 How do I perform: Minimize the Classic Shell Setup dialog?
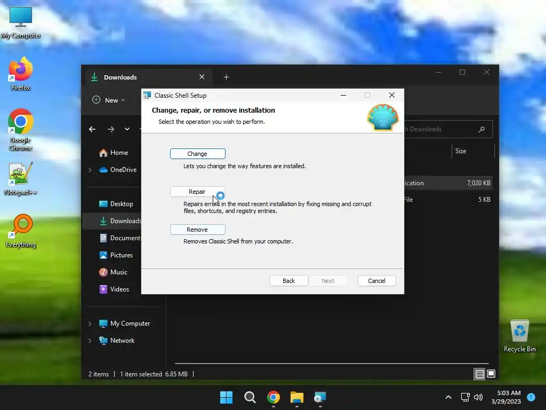[x=343, y=95]
